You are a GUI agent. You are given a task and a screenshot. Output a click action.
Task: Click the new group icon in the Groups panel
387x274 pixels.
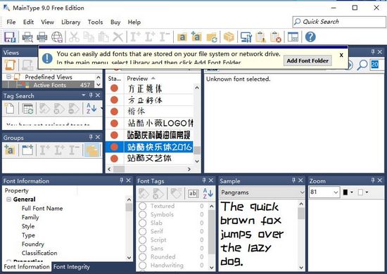(27, 150)
